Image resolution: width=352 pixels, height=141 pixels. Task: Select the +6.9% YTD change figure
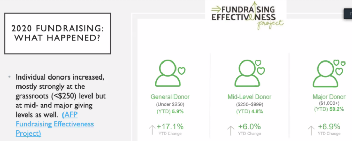tap(329, 127)
